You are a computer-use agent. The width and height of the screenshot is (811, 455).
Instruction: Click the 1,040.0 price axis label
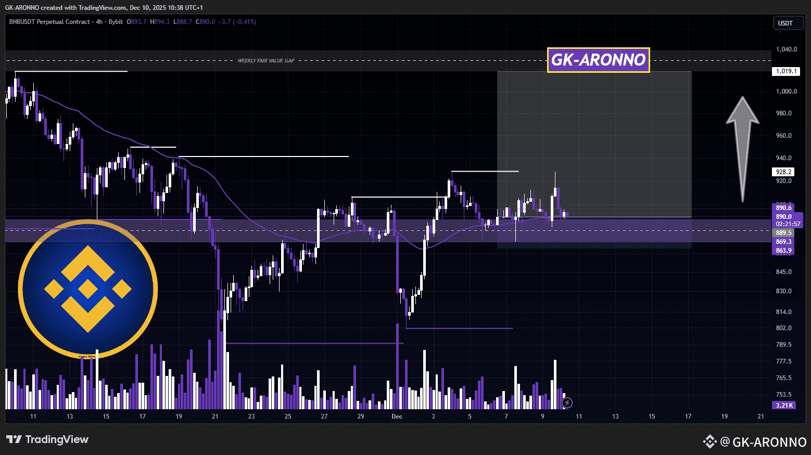(x=787, y=49)
